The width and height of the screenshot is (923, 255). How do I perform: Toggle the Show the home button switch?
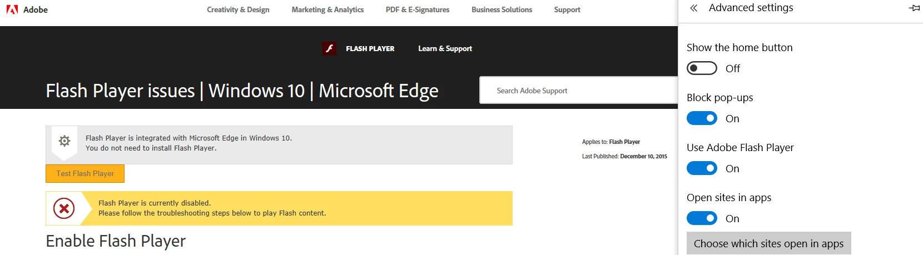[702, 68]
